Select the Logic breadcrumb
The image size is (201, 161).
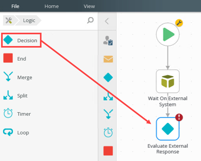click(x=29, y=20)
